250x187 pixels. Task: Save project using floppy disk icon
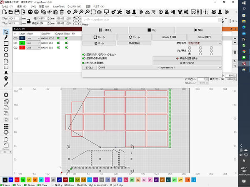click(17, 12)
